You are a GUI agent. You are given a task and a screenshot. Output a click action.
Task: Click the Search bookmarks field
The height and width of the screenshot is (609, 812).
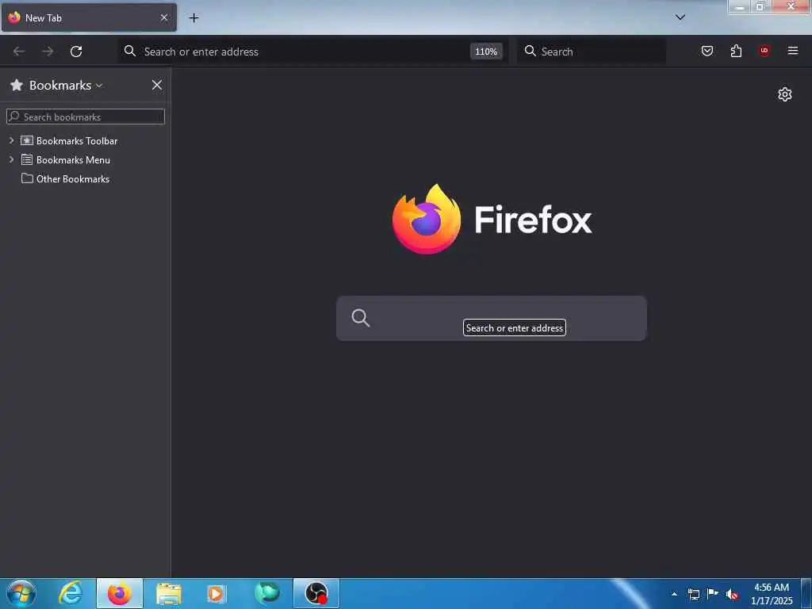[86, 117]
